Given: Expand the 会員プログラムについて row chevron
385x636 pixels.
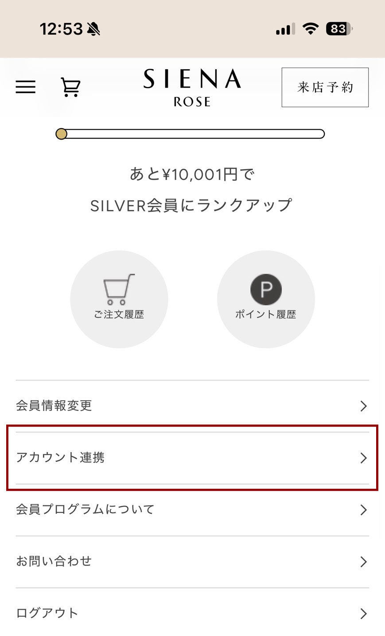Looking at the screenshot, I should (363, 510).
